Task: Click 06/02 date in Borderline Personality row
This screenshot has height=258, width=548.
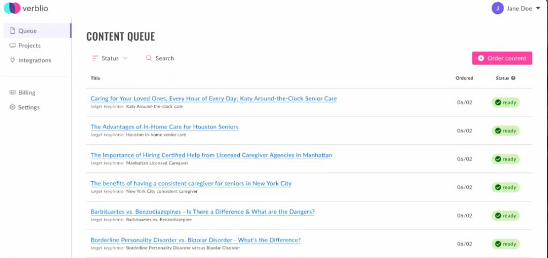Action: pyautogui.click(x=465, y=244)
